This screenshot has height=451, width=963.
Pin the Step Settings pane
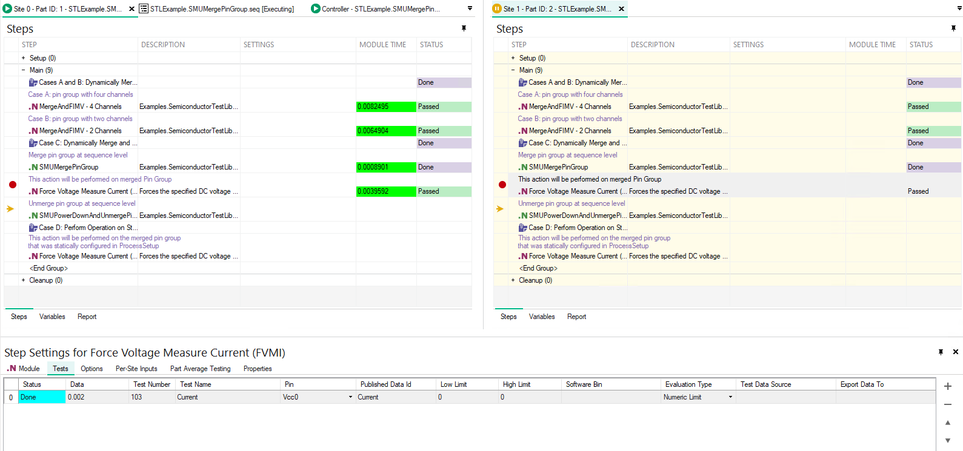[941, 352]
